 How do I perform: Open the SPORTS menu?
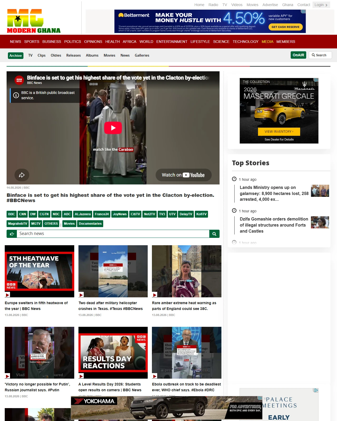click(x=32, y=42)
